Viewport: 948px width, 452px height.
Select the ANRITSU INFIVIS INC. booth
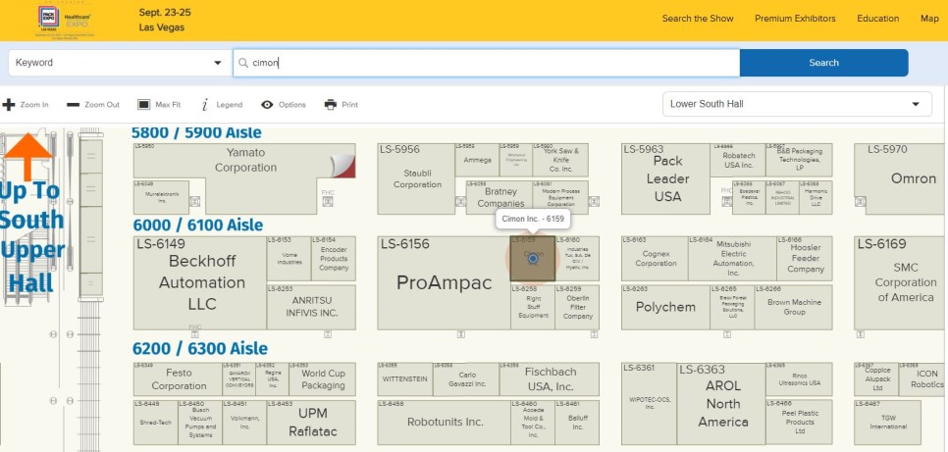[x=311, y=307]
